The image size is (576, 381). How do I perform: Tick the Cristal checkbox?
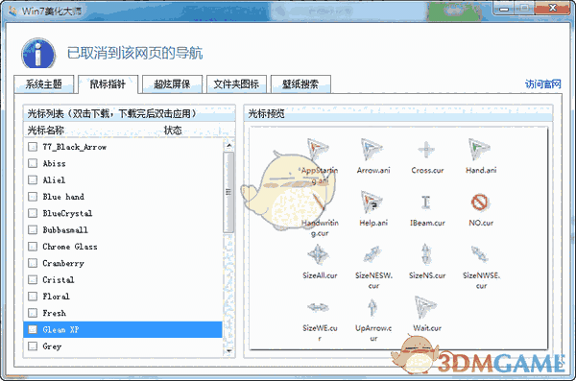[x=33, y=279]
